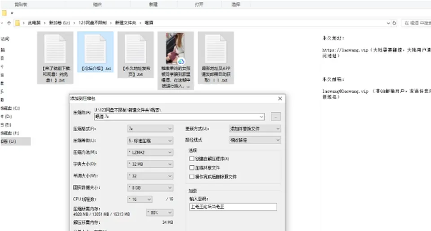
Task: Enable the 压缩共享文件 checkbox
Action: pyautogui.click(x=192, y=167)
